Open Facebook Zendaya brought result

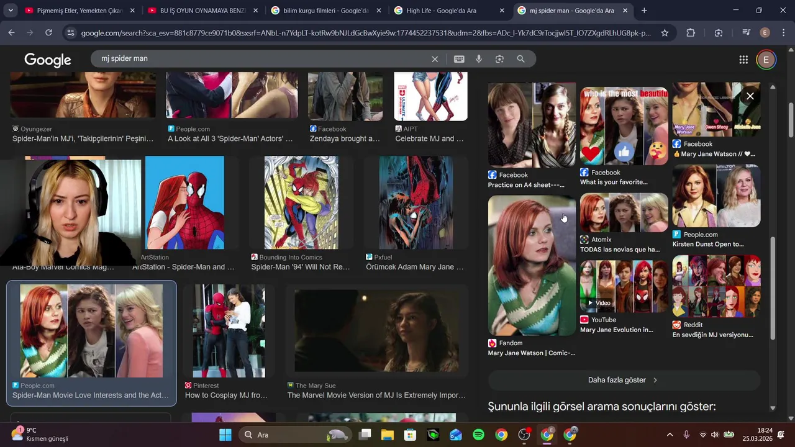(x=345, y=138)
